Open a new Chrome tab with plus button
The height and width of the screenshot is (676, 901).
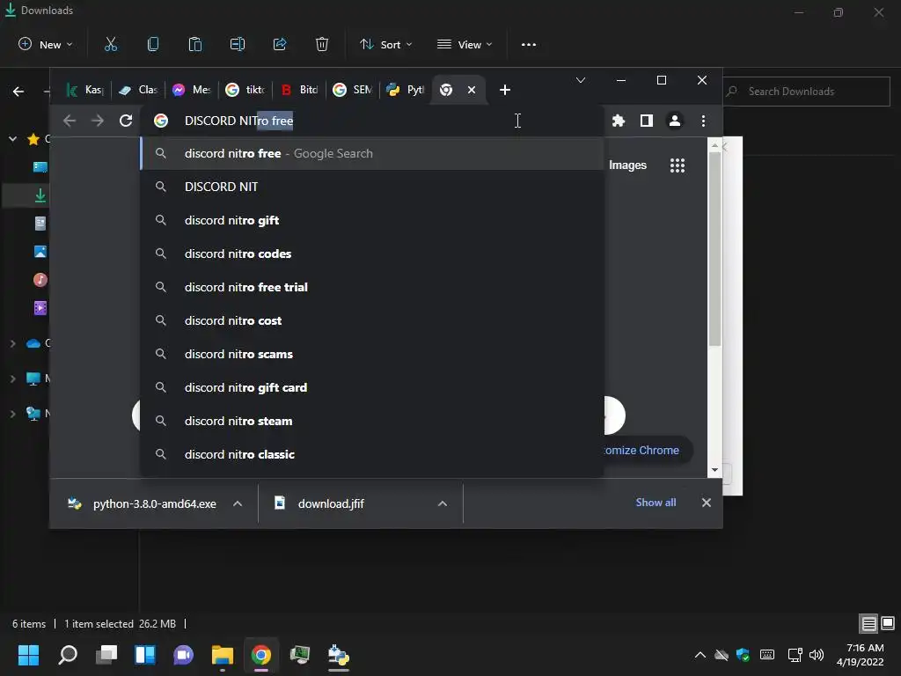tap(504, 90)
